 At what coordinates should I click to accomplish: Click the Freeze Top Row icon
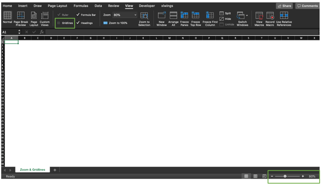click(196, 18)
